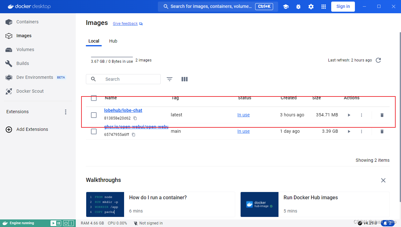Select the lobehub/lobe-chat row checkbox
The image size is (401, 227).
(94, 115)
